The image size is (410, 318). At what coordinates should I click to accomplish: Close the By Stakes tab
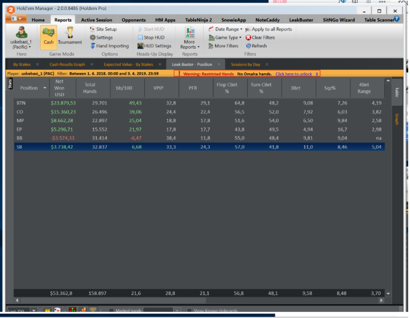37,64
